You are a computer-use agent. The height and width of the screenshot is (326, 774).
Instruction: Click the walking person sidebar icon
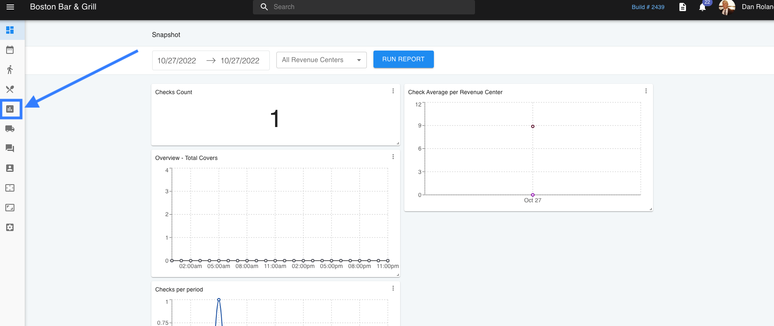pos(10,69)
